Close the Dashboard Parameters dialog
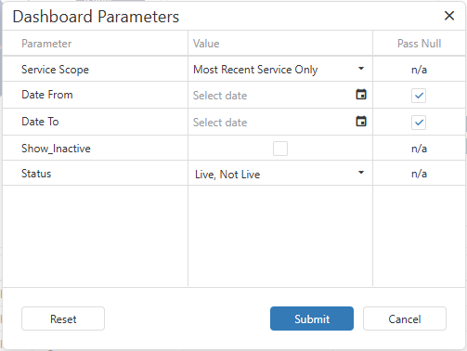This screenshot has height=351, width=467. click(x=449, y=16)
